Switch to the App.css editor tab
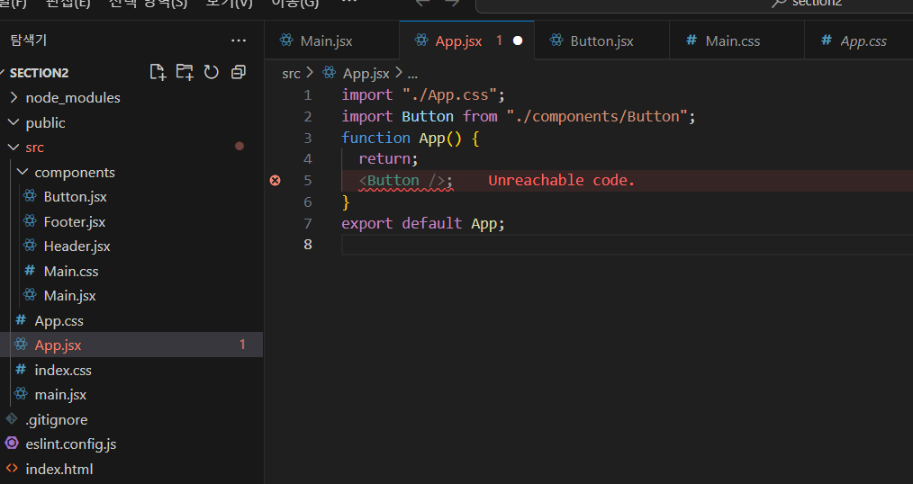The image size is (913, 484). pos(858,40)
